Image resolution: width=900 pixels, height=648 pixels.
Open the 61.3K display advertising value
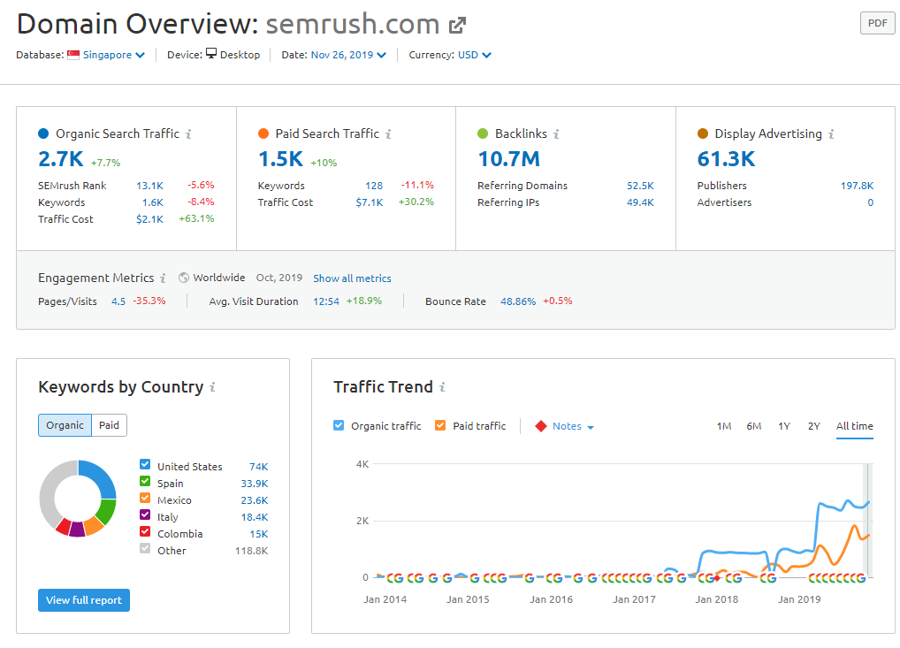[726, 159]
